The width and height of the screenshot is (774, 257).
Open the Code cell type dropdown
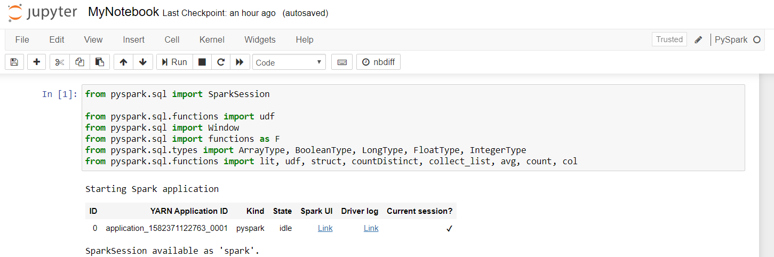289,62
